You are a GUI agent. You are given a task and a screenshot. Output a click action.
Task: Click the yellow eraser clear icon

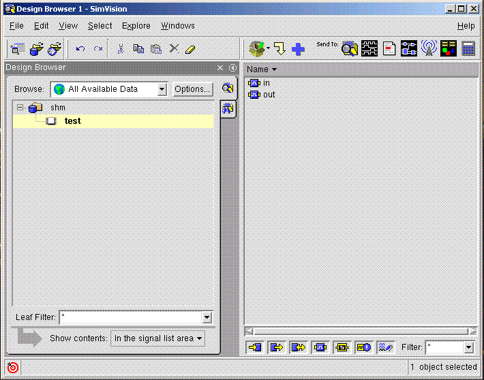pyautogui.click(x=190, y=49)
